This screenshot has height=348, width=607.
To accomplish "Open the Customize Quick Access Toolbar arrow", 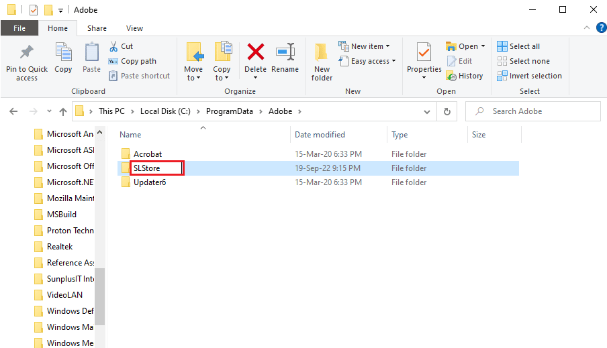I will coord(61,11).
